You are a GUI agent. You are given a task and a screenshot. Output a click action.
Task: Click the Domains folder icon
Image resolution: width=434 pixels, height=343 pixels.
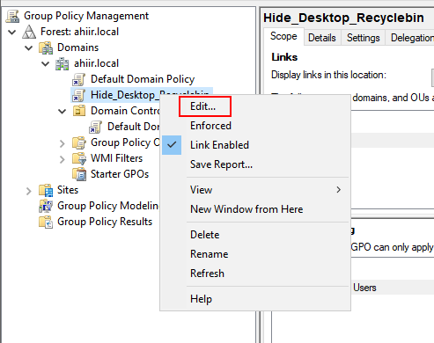(x=46, y=47)
